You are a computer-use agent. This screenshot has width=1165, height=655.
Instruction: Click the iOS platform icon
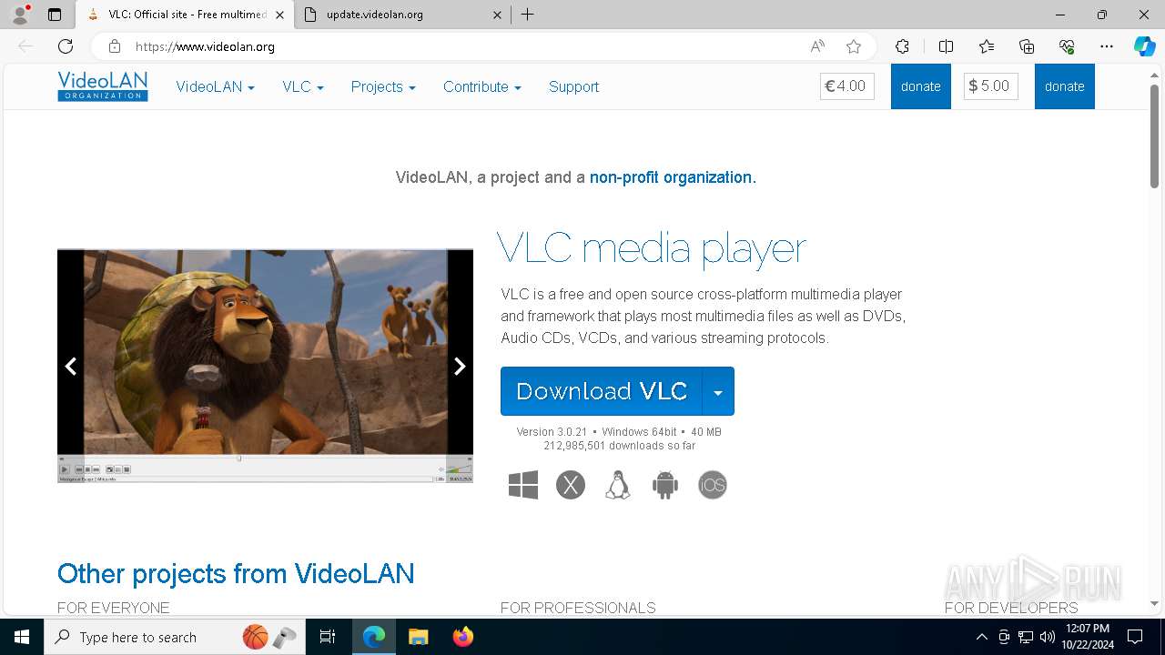pos(713,485)
